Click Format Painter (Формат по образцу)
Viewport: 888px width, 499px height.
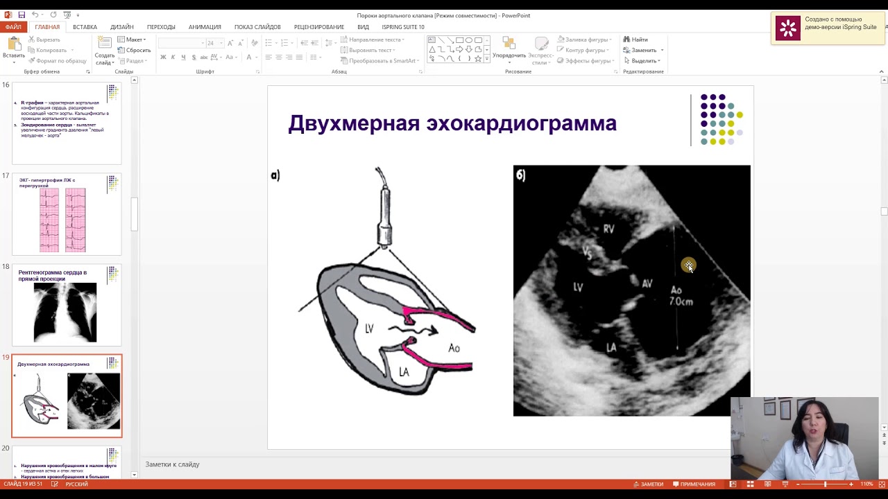pos(58,60)
